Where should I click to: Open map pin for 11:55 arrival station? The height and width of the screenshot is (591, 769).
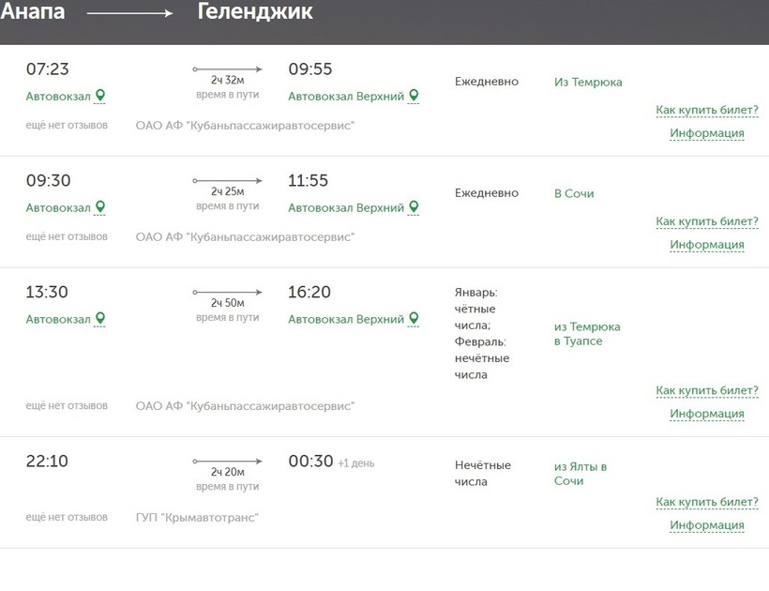pyautogui.click(x=414, y=207)
